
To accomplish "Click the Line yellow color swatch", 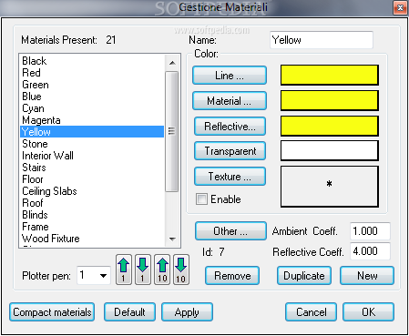I will click(x=330, y=75).
